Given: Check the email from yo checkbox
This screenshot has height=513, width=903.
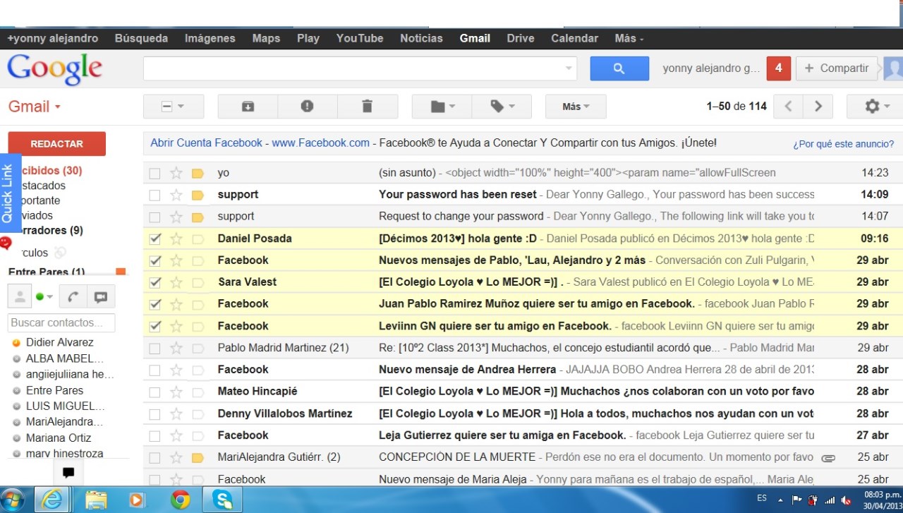Looking at the screenshot, I should pos(155,173).
